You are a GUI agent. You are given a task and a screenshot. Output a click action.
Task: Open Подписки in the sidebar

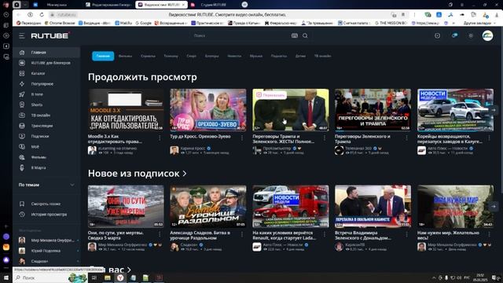[x=46, y=136]
